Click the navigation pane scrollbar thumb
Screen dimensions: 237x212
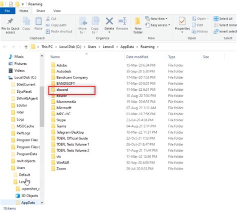click(x=42, y=106)
